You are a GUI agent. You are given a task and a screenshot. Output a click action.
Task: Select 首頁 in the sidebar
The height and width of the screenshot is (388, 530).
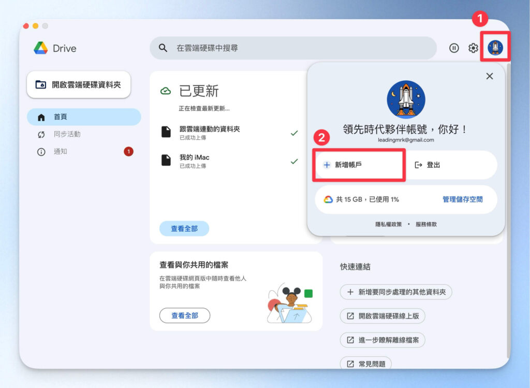click(84, 117)
